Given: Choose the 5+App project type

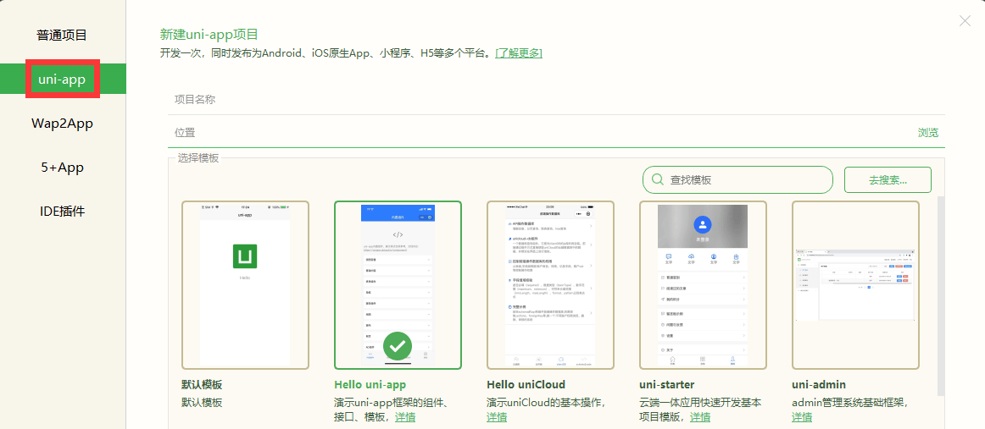Looking at the screenshot, I should click(62, 168).
